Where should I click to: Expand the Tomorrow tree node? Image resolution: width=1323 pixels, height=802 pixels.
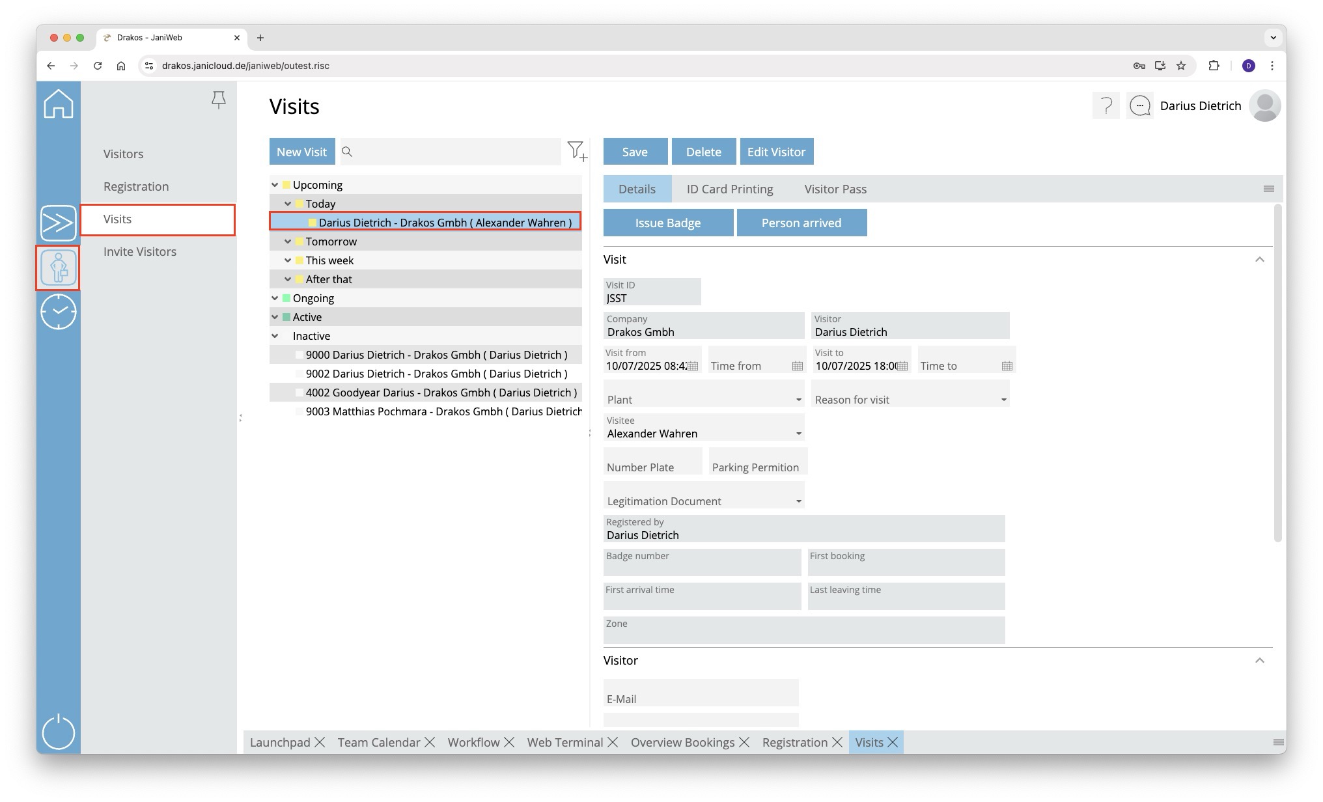288,242
